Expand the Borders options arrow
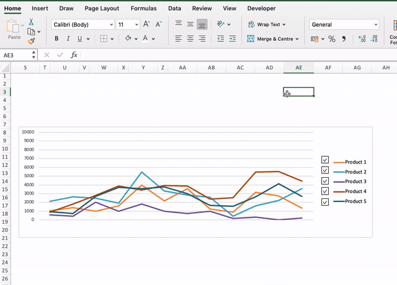 (x=112, y=39)
